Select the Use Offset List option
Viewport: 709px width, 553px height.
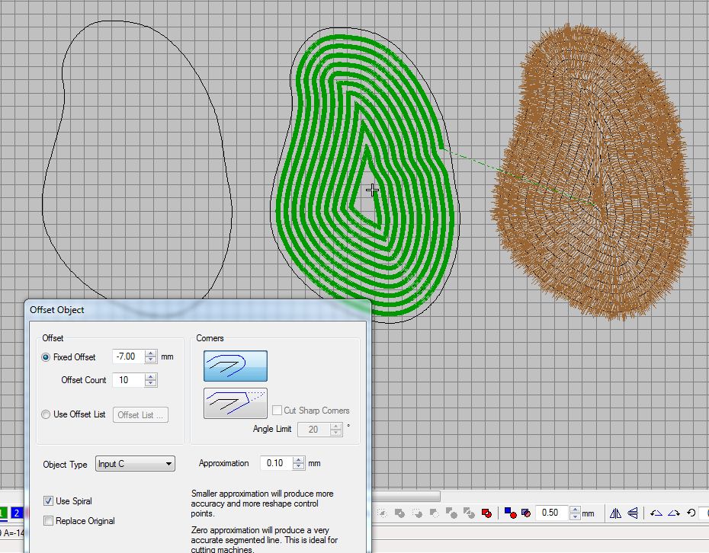pos(46,414)
